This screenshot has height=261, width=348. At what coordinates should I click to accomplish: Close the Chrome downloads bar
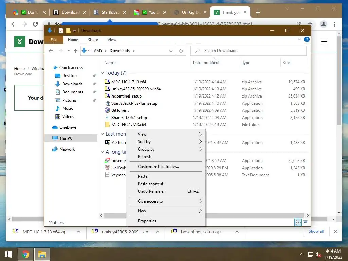[x=335, y=231]
